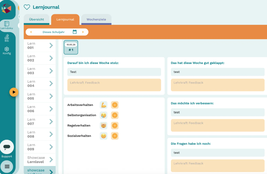Image resolution: width=267 pixels, height=174 pixels.
Task: Click the test field under 'Das möchte ich verbessern'
Action: [x=218, y=112]
